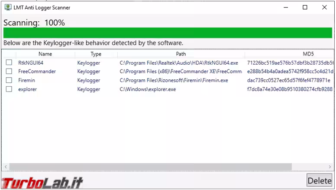The height and width of the screenshot is (190, 336).
Task: Click the green scanning progress bar
Action: [x=168, y=33]
